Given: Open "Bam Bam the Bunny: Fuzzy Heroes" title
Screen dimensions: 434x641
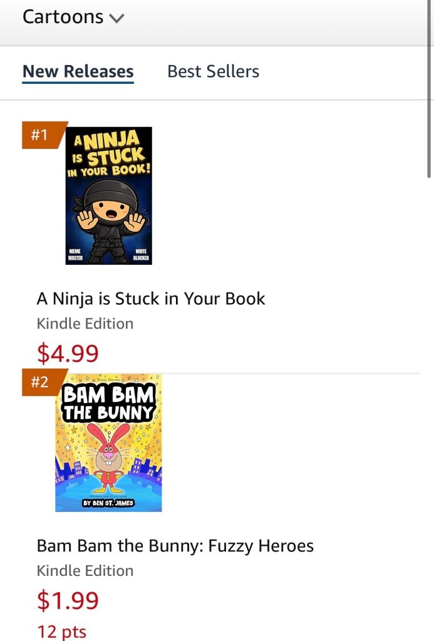Looking at the screenshot, I should [175, 546].
